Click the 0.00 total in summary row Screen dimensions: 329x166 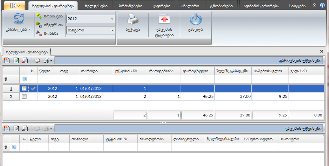(306, 115)
